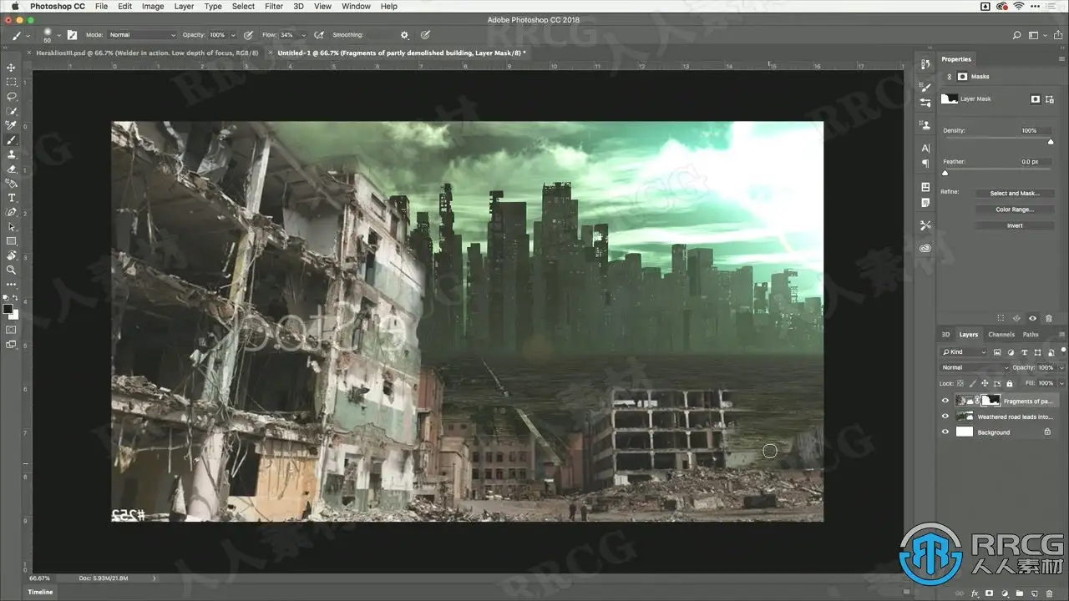Open the layer filter Kind dropdown
The width and height of the screenshot is (1069, 601).
click(965, 352)
